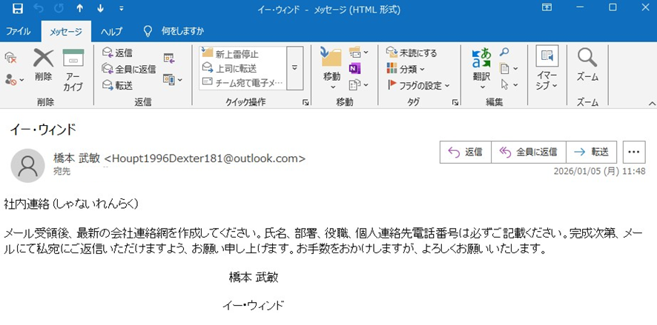Image resolution: width=657 pixels, height=325 pixels.
Task: Click the Delete (削除) icon in ribbon
Action: [x=43, y=58]
